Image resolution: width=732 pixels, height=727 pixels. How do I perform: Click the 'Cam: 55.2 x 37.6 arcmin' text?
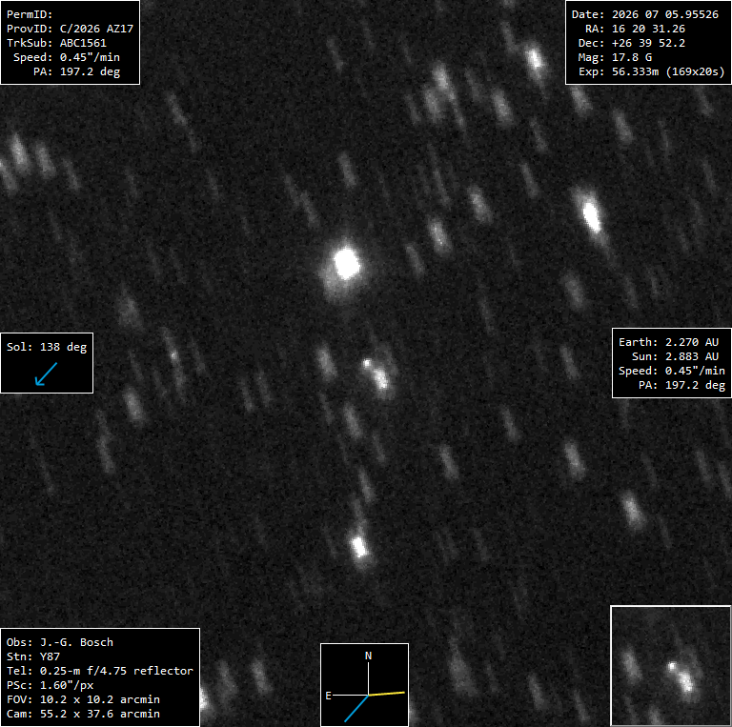click(x=83, y=714)
